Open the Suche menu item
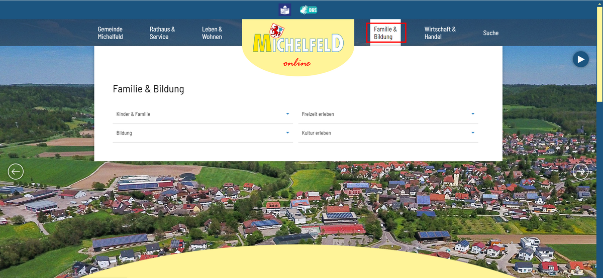Screen dimensions: 603x278 point(491,33)
